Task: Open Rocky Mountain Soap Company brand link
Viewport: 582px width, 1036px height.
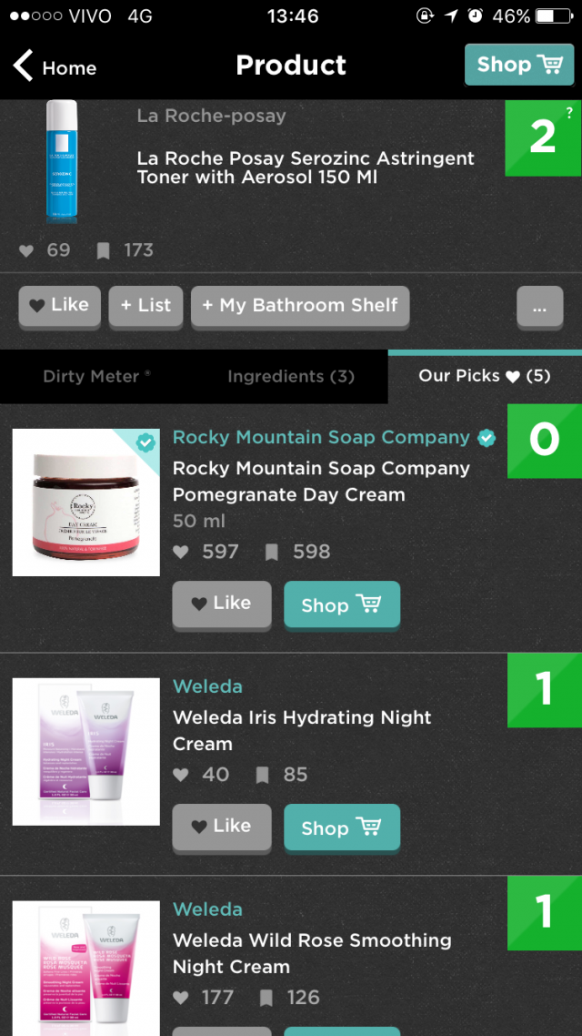Action: (x=321, y=438)
